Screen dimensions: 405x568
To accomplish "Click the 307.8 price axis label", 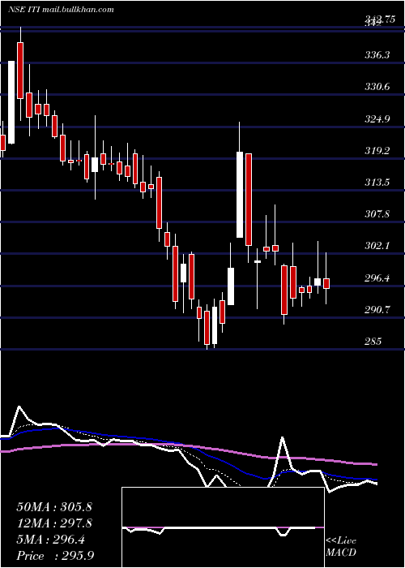I will click(377, 214).
